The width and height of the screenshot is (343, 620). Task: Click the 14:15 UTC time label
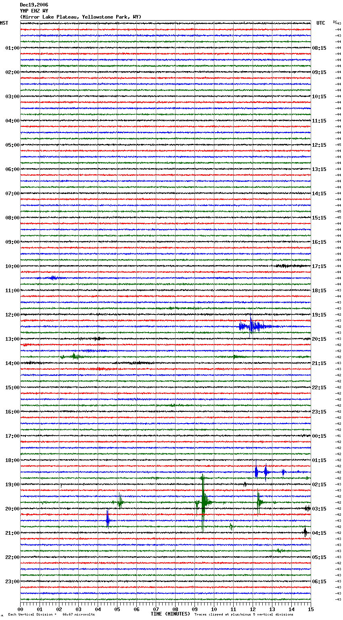coord(319,194)
